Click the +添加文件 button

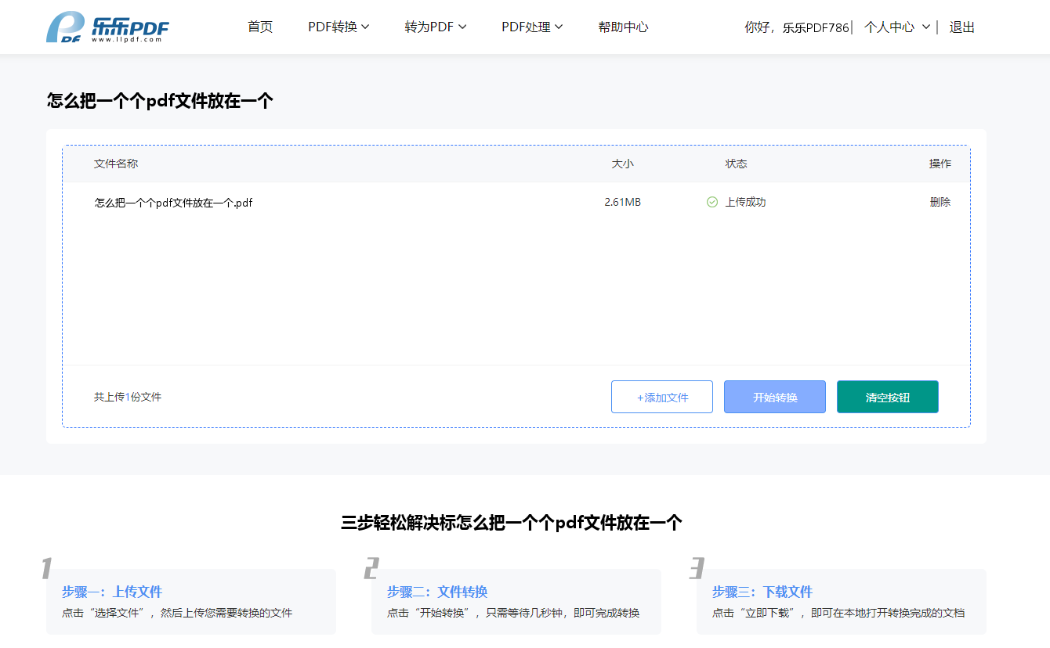coord(662,397)
